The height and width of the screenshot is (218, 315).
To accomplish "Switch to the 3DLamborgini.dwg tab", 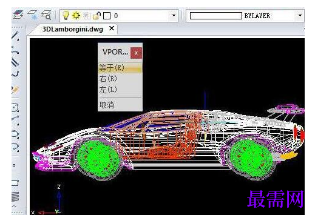I will tap(73, 29).
